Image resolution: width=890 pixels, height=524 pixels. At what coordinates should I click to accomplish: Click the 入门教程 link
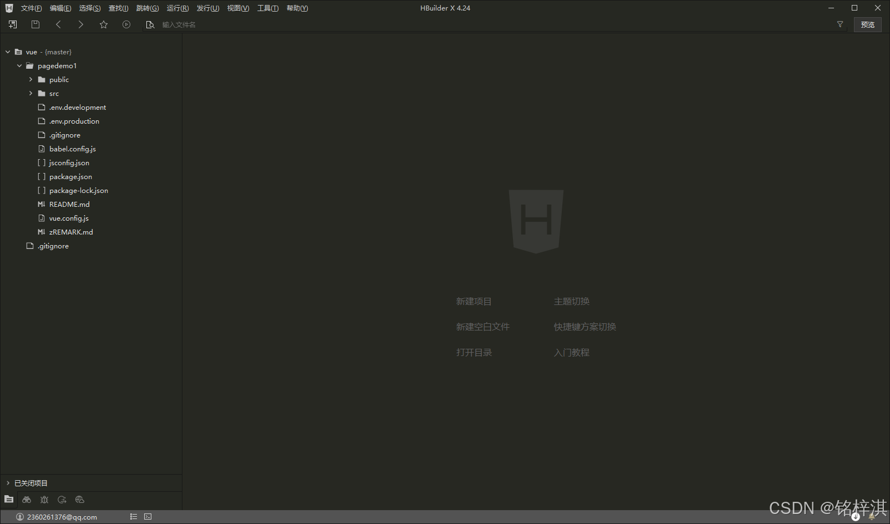572,353
